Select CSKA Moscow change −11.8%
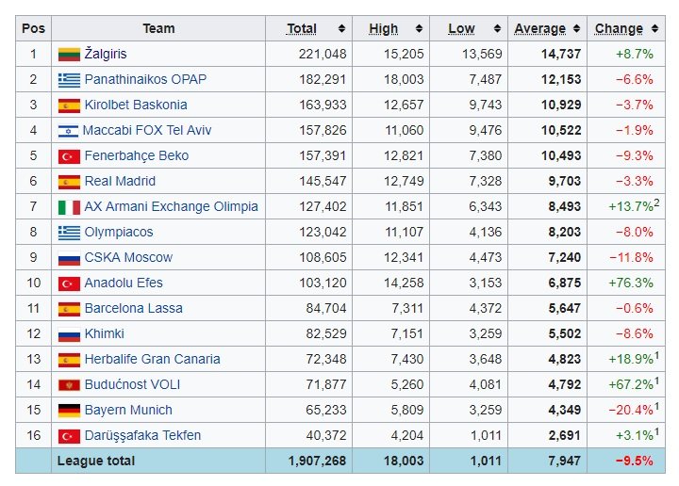 tap(631, 257)
